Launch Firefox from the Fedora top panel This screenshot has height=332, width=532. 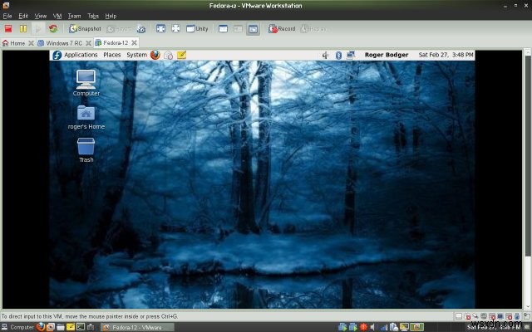(155, 56)
